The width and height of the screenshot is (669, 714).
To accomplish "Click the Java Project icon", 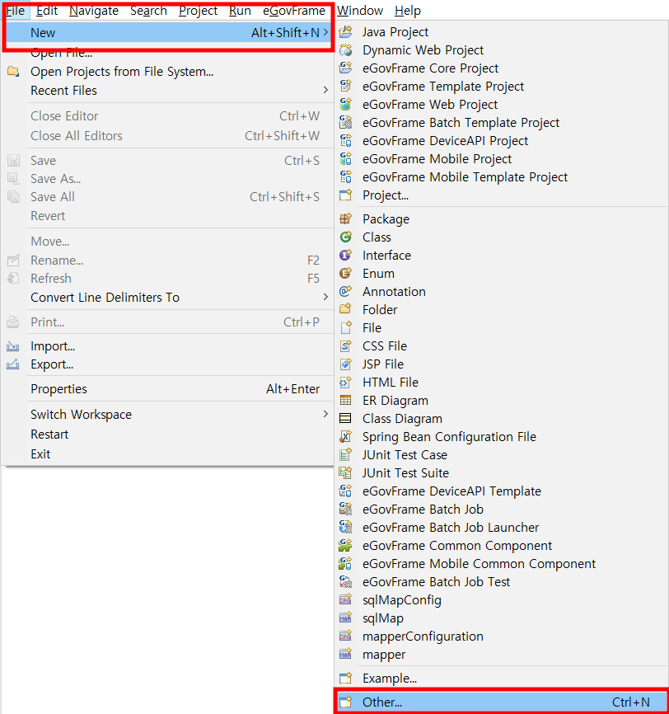I will click(x=346, y=32).
